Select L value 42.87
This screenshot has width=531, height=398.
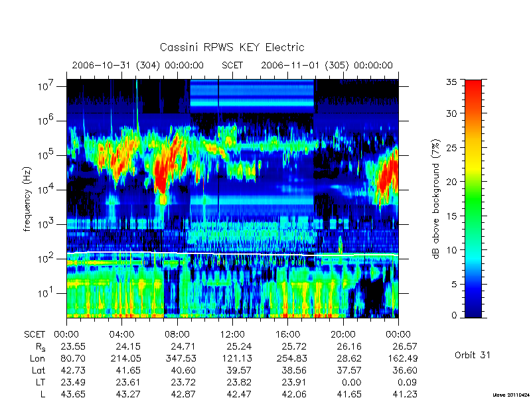[x=183, y=393]
